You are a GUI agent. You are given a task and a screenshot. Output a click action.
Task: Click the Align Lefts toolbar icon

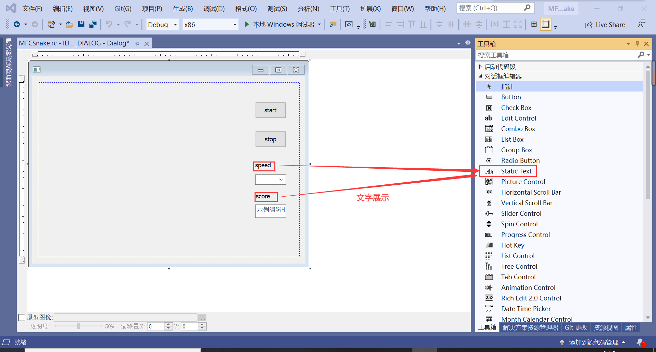(x=388, y=24)
